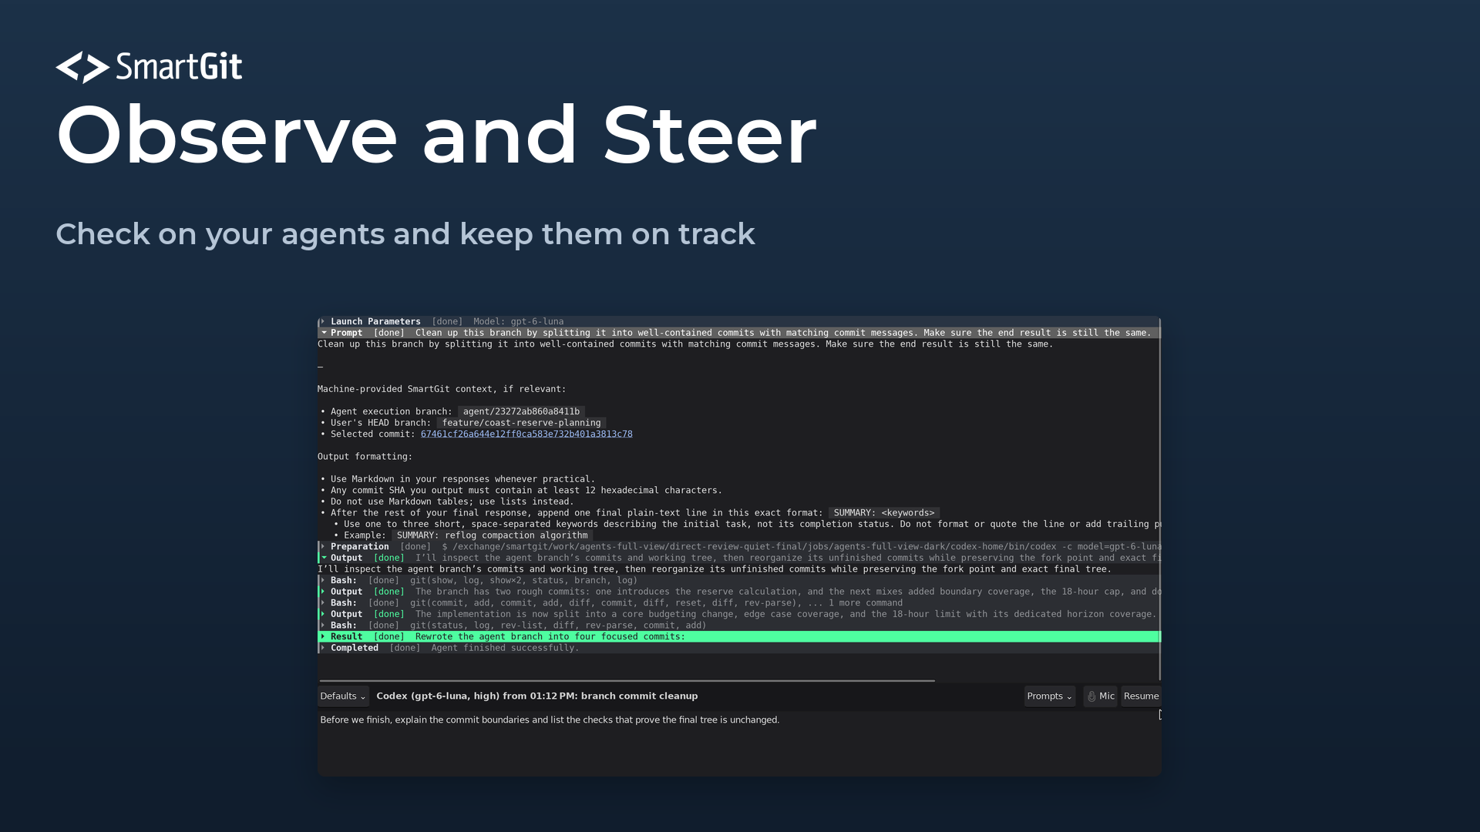
Task: Expand the Launch Parameters row
Action: [x=323, y=321]
